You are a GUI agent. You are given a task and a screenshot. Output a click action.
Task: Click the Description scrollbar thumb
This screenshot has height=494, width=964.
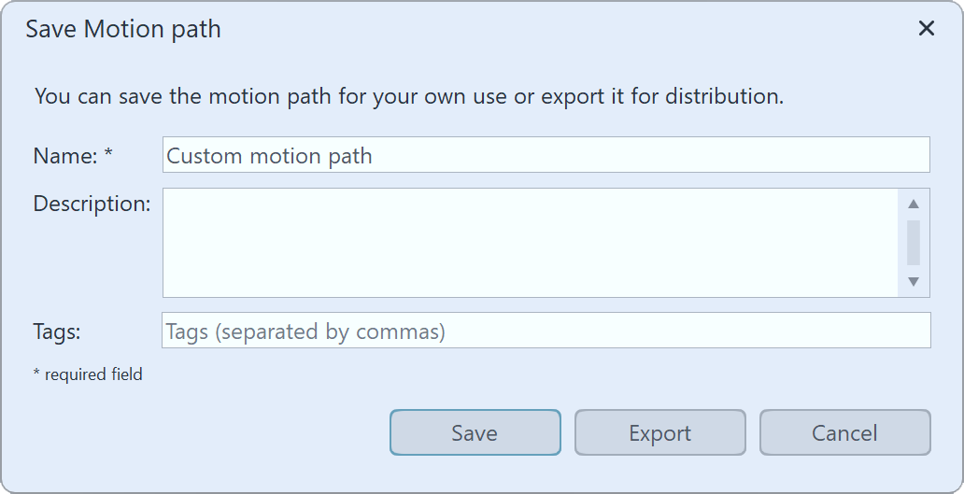[914, 243]
